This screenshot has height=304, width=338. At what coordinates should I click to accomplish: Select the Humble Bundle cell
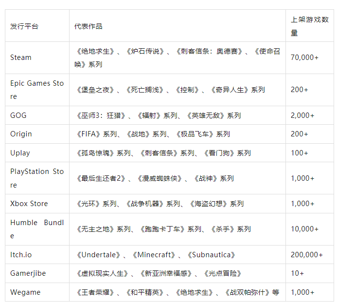(x=37, y=229)
